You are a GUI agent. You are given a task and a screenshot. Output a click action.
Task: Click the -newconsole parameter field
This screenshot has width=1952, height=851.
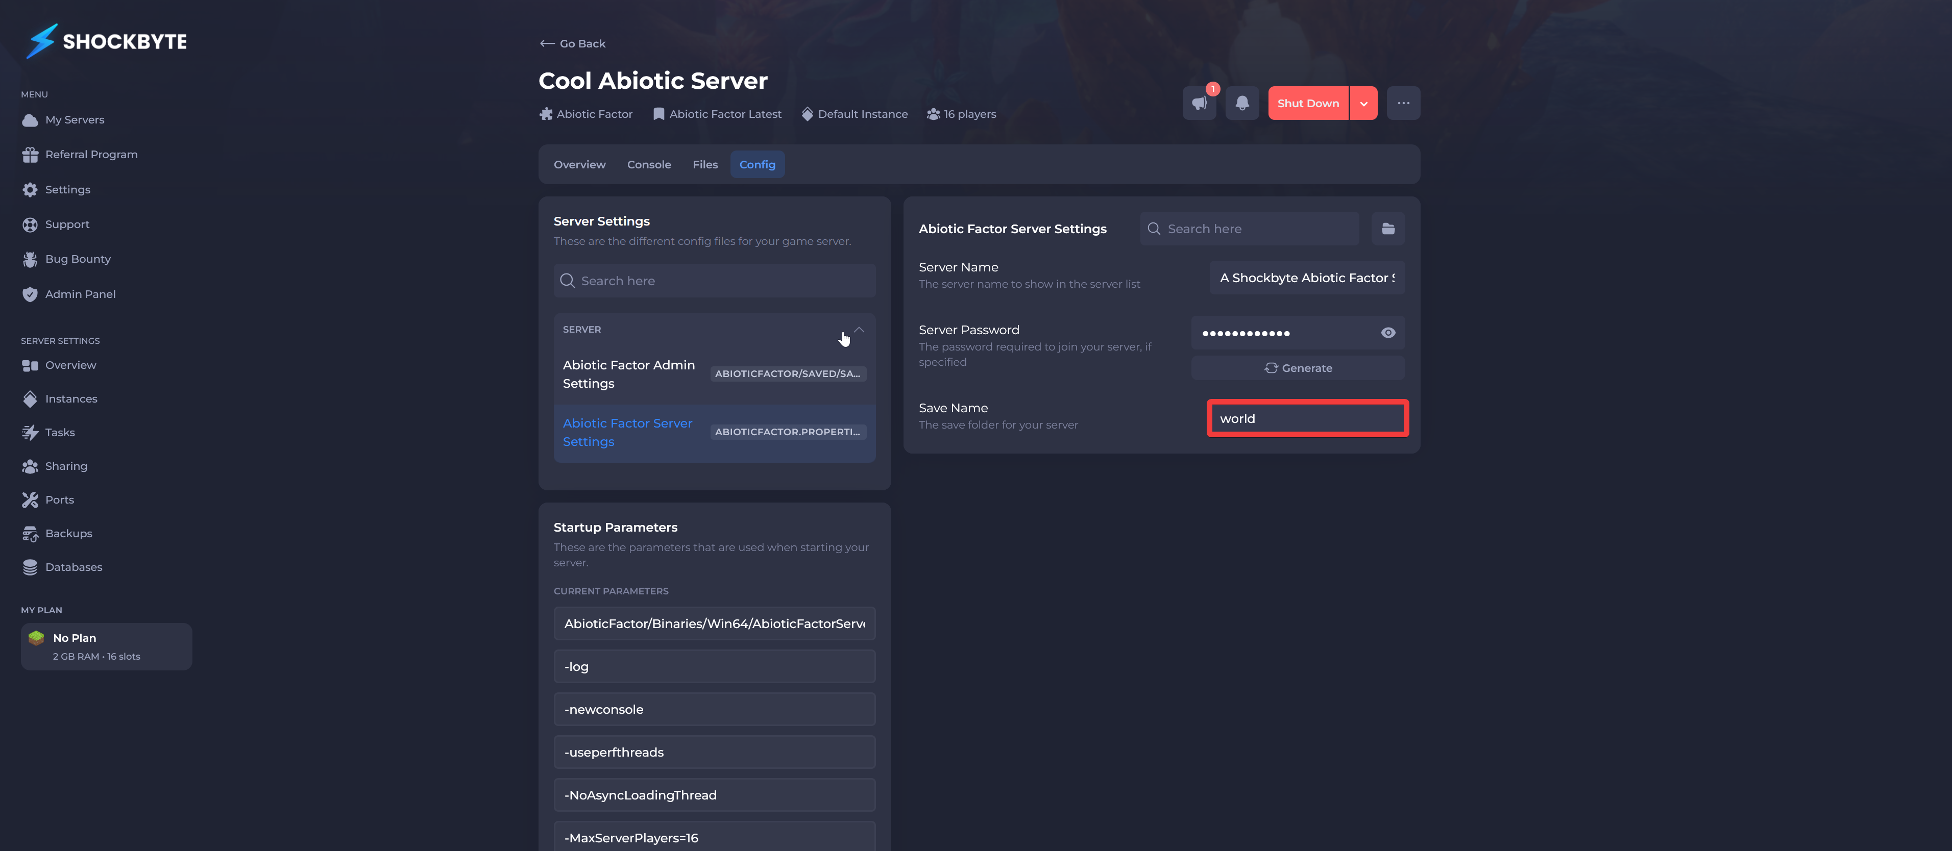tap(715, 709)
